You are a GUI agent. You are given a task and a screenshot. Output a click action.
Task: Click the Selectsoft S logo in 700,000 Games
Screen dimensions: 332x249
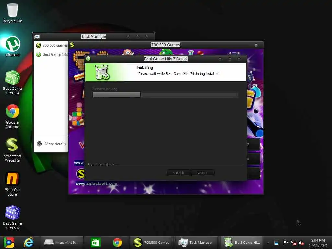coord(81,174)
